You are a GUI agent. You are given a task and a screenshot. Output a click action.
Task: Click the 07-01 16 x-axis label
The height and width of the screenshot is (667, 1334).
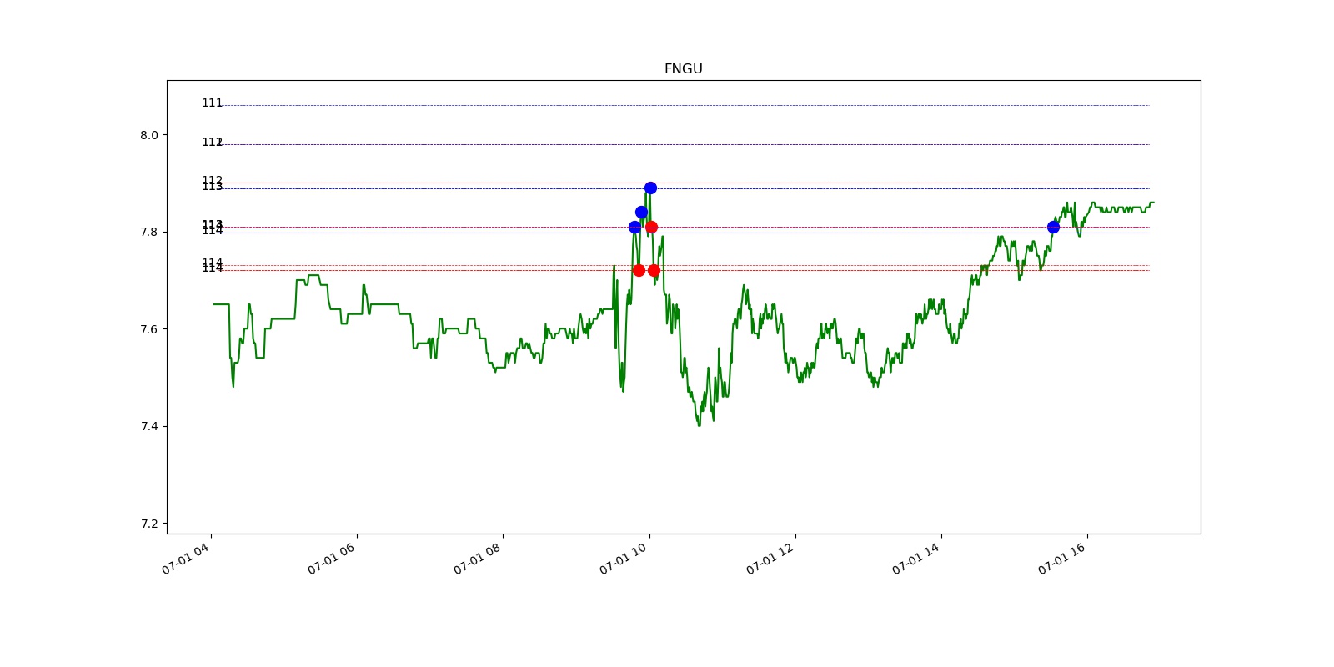pyautogui.click(x=1062, y=559)
